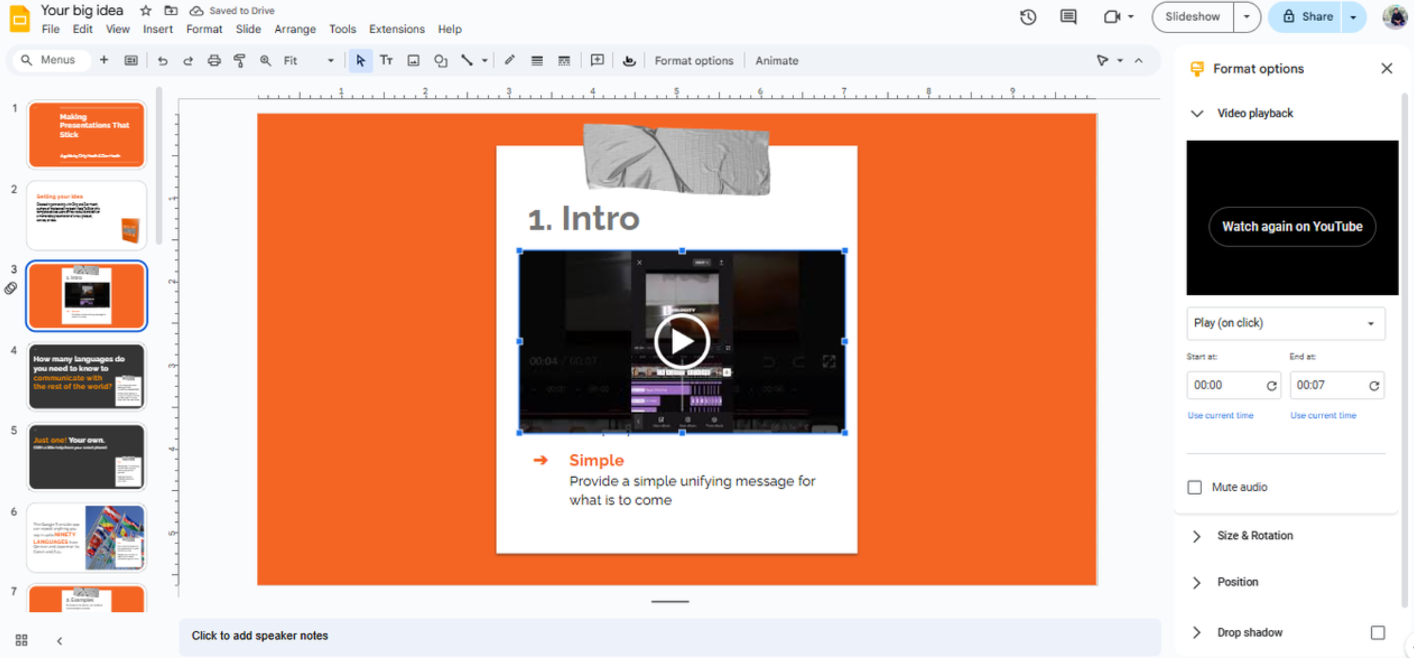Select the Shape tool

[441, 60]
